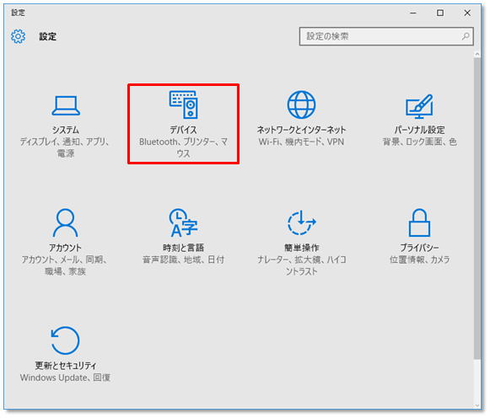490x418 pixels.
Task: Maximize the 設定 window
Action: pyautogui.click(x=440, y=13)
